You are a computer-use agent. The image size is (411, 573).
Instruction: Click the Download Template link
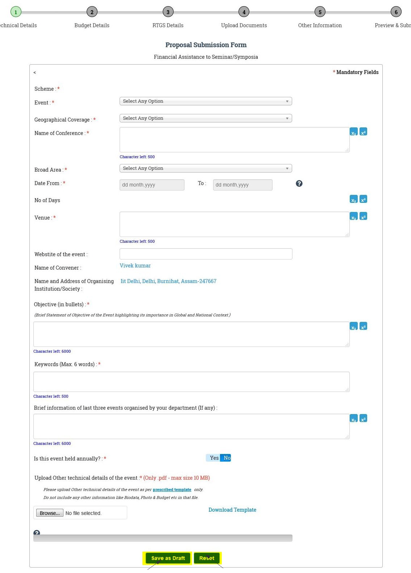click(232, 510)
